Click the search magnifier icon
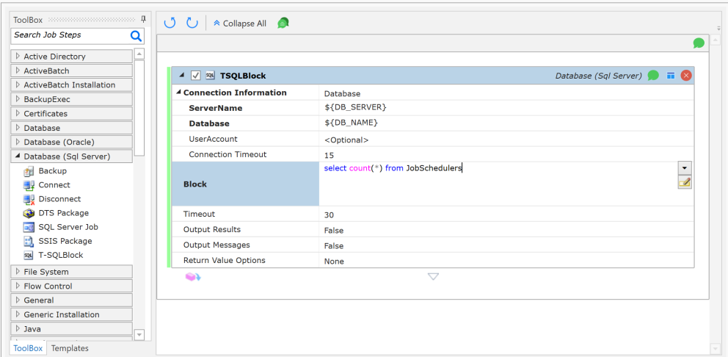This screenshot has height=357, width=728. coord(136,36)
